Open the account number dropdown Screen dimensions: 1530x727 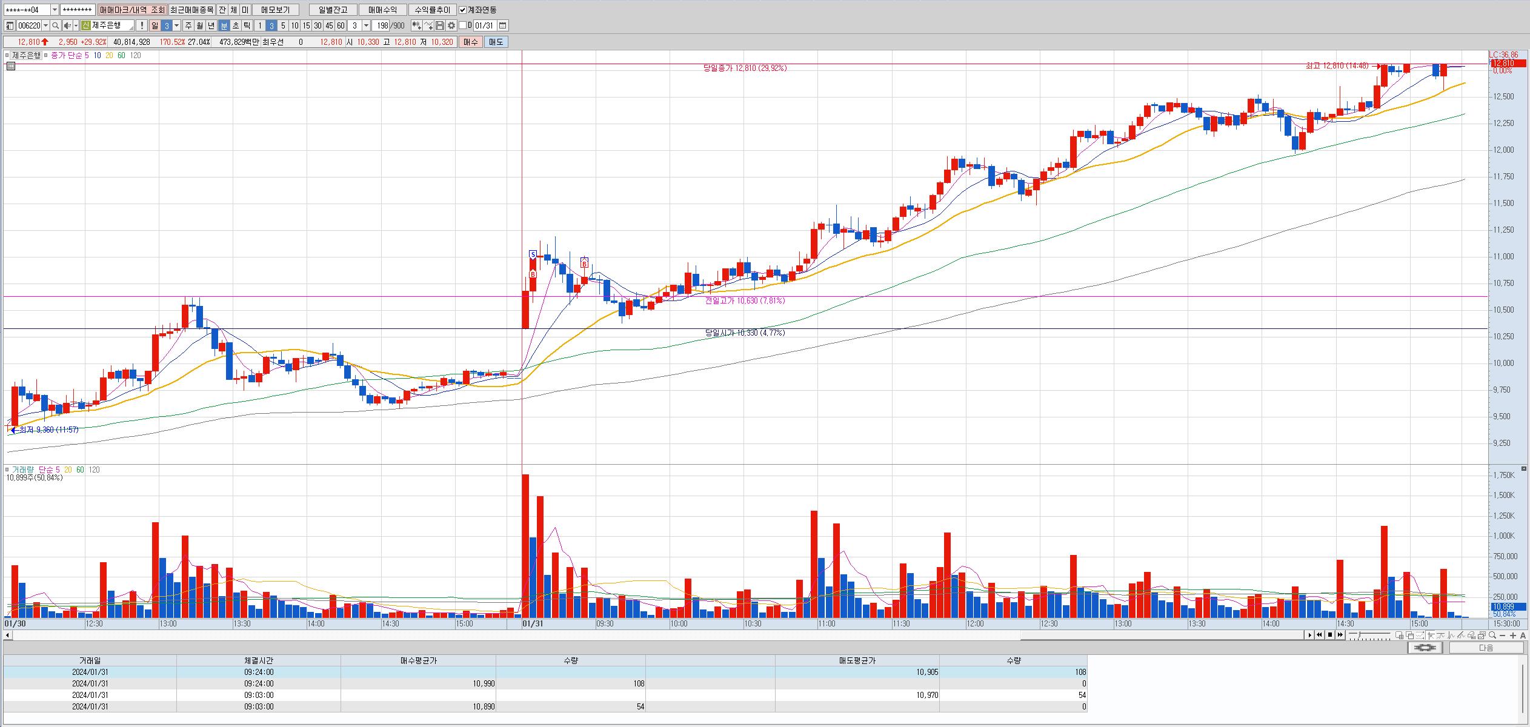coord(55,10)
